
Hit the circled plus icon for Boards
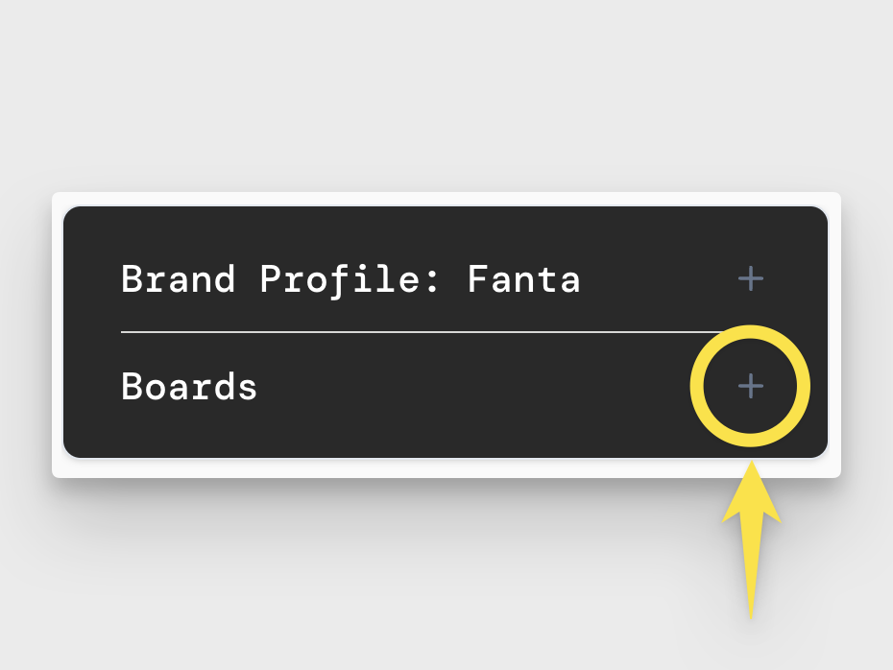750,387
